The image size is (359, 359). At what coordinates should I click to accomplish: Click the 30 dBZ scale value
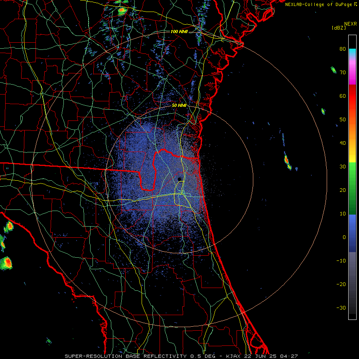coord(343,166)
